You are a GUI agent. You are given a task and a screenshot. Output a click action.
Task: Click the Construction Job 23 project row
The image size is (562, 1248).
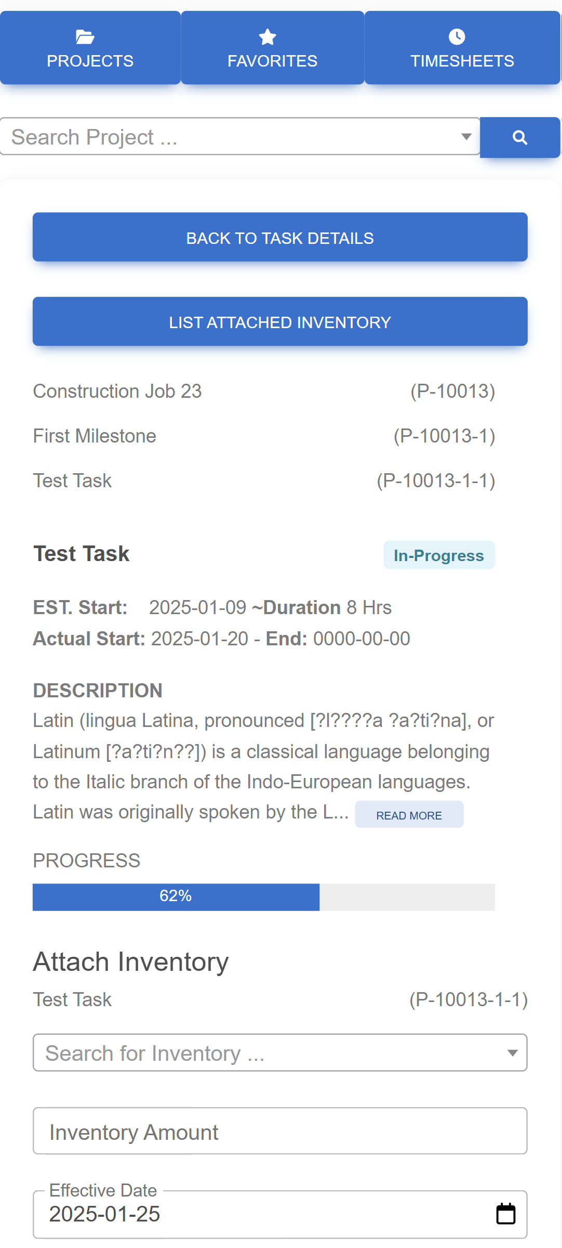tap(264, 392)
